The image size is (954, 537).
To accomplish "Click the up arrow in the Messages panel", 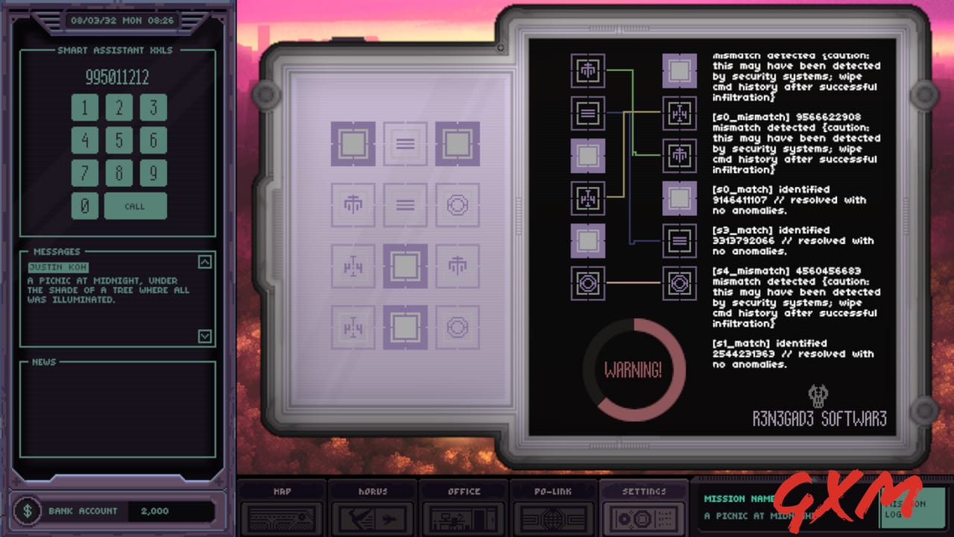I will (206, 260).
